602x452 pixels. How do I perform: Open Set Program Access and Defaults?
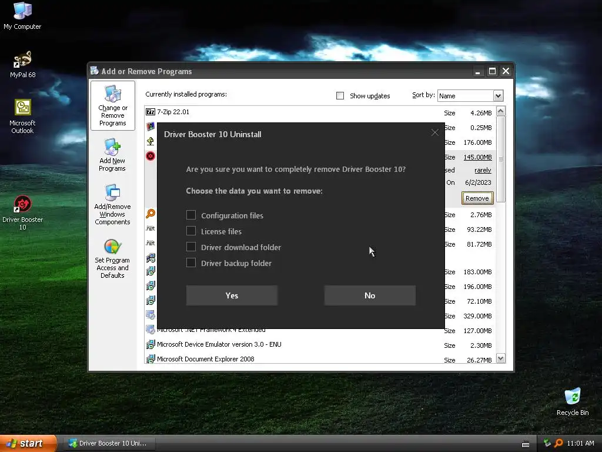112,258
